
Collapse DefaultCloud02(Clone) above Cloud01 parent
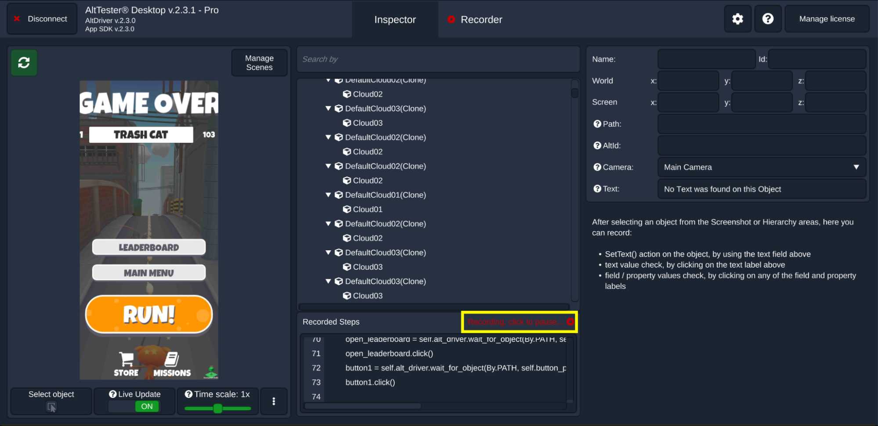(328, 166)
